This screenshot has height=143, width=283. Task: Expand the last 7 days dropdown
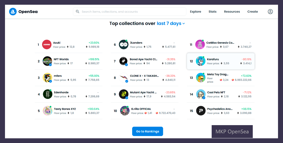(171, 23)
